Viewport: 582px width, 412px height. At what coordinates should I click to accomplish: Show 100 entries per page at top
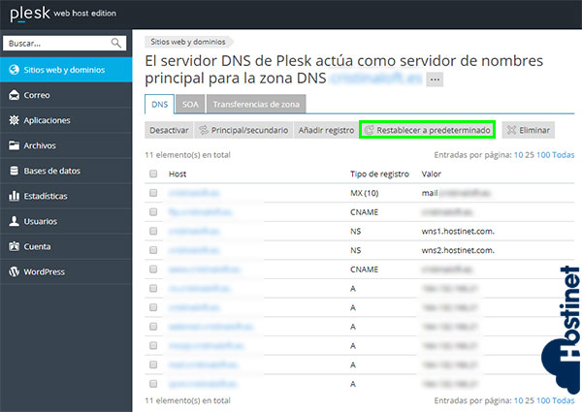point(543,155)
